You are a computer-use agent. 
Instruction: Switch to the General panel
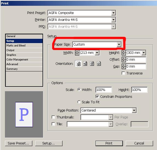(x=24, y=36)
